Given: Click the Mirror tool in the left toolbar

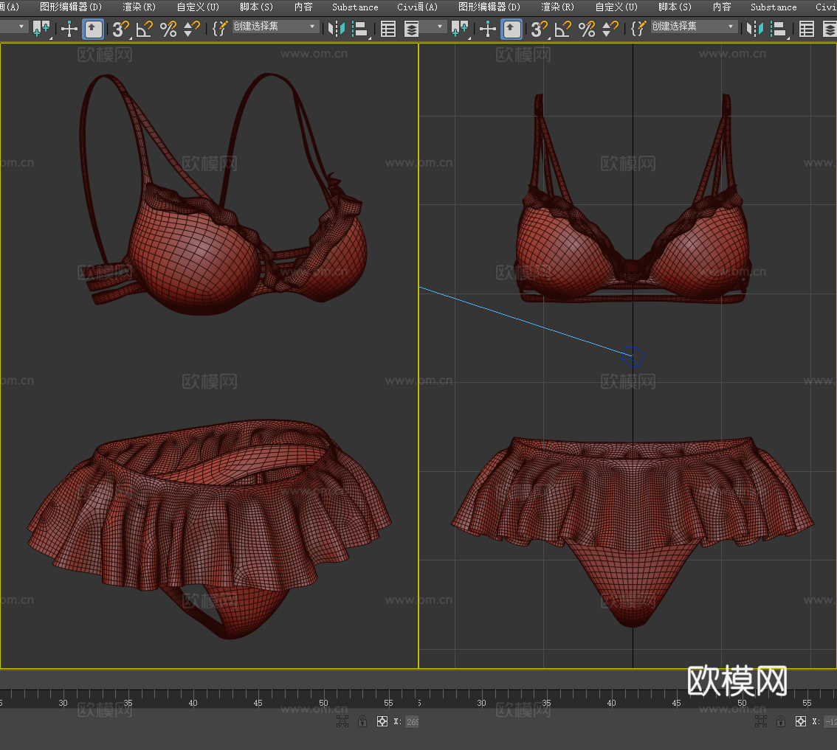Looking at the screenshot, I should point(336,29).
